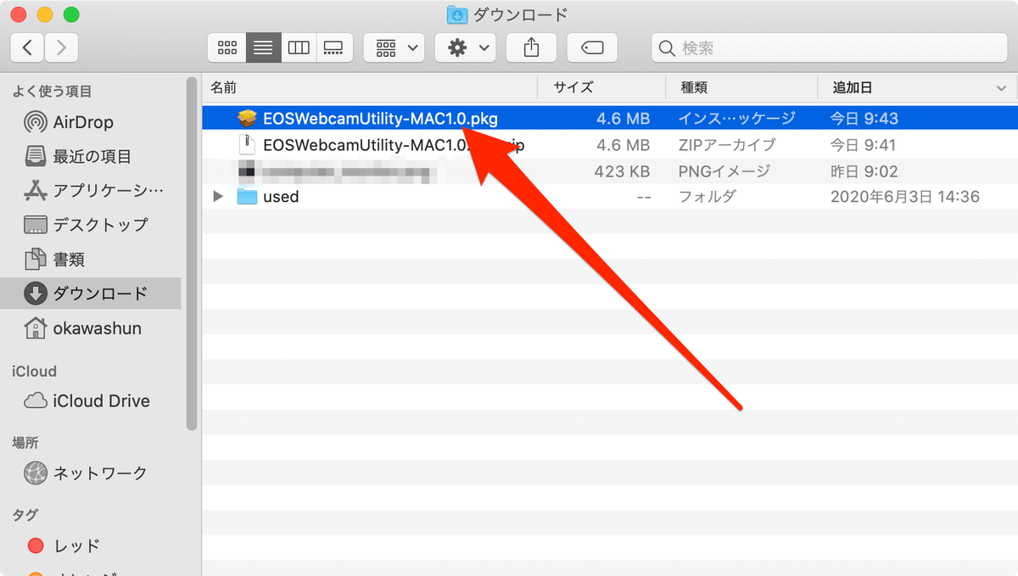Click the edit tags toolbar button
The image size is (1018, 576).
click(592, 48)
